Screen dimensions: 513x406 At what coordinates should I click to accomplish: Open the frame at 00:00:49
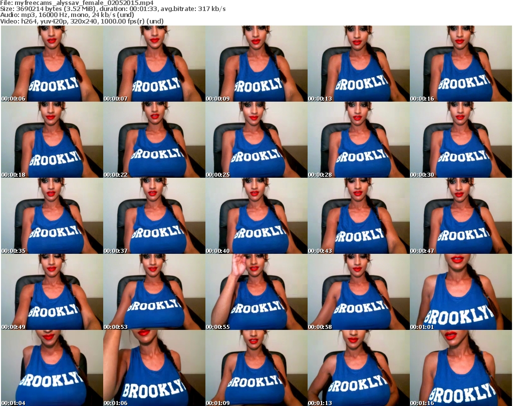[x=52, y=292]
